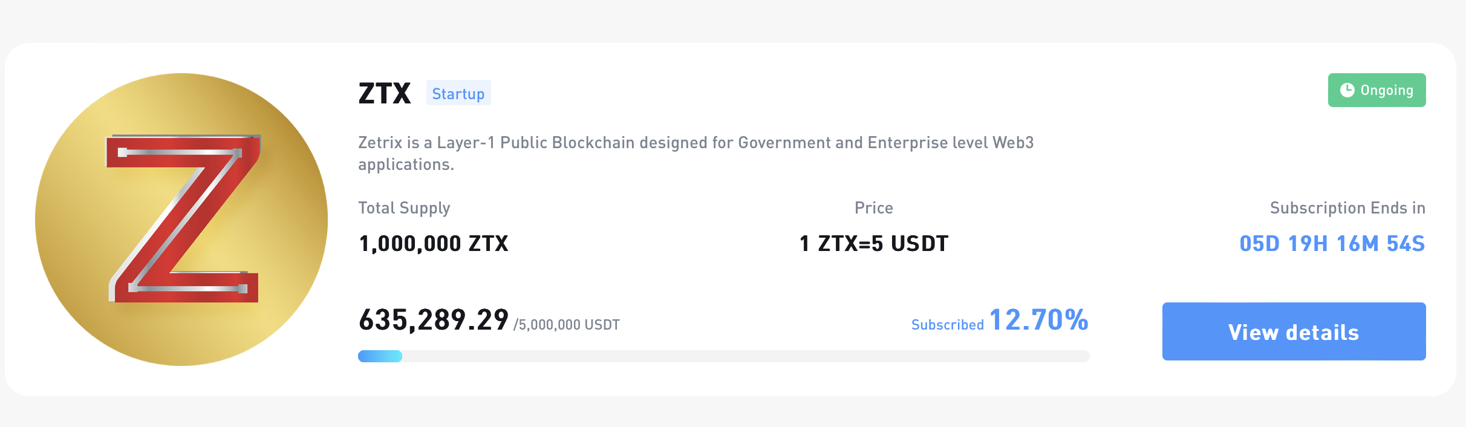Open the Startup label next to ZTX
Image resolution: width=1466 pixels, height=427 pixels.
point(458,93)
